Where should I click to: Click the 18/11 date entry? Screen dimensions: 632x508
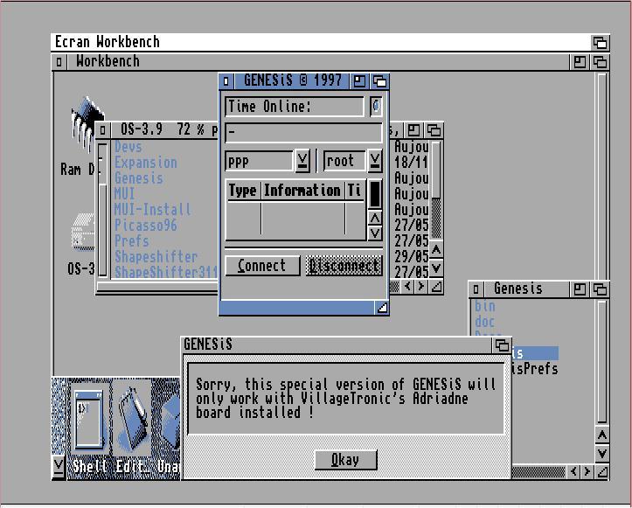tap(411, 163)
